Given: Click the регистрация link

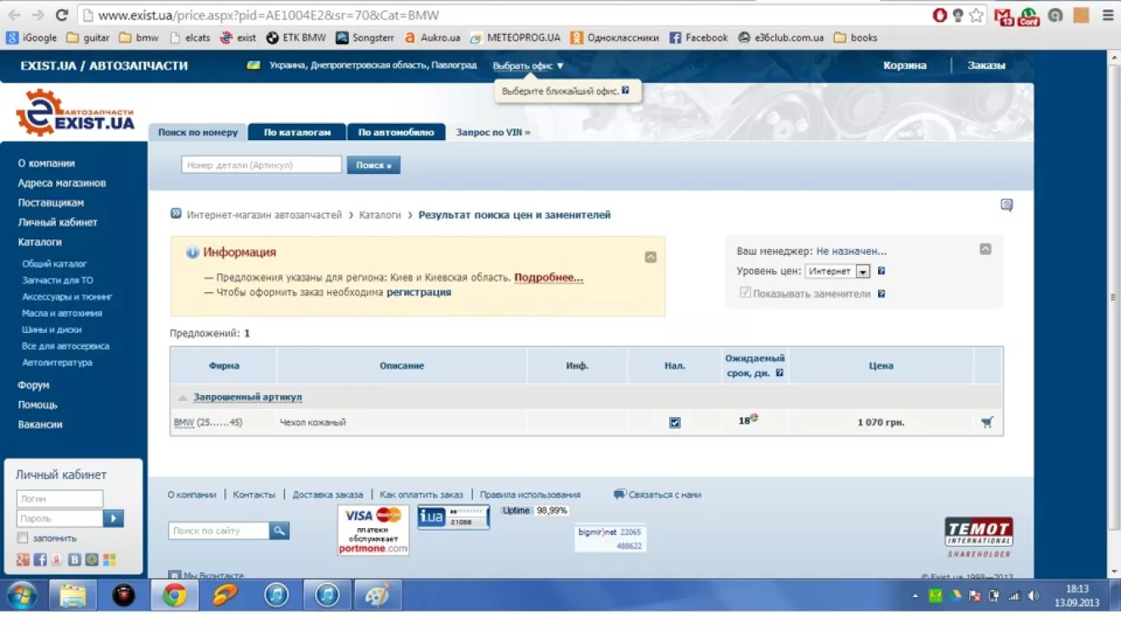Looking at the screenshot, I should click(419, 292).
